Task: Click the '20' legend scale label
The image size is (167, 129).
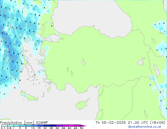Action: point(45,128)
